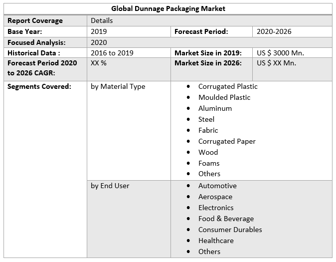This screenshot has width=336, height=262.
Task: Click the XX % CAGR value
Action: pyautogui.click(x=99, y=63)
